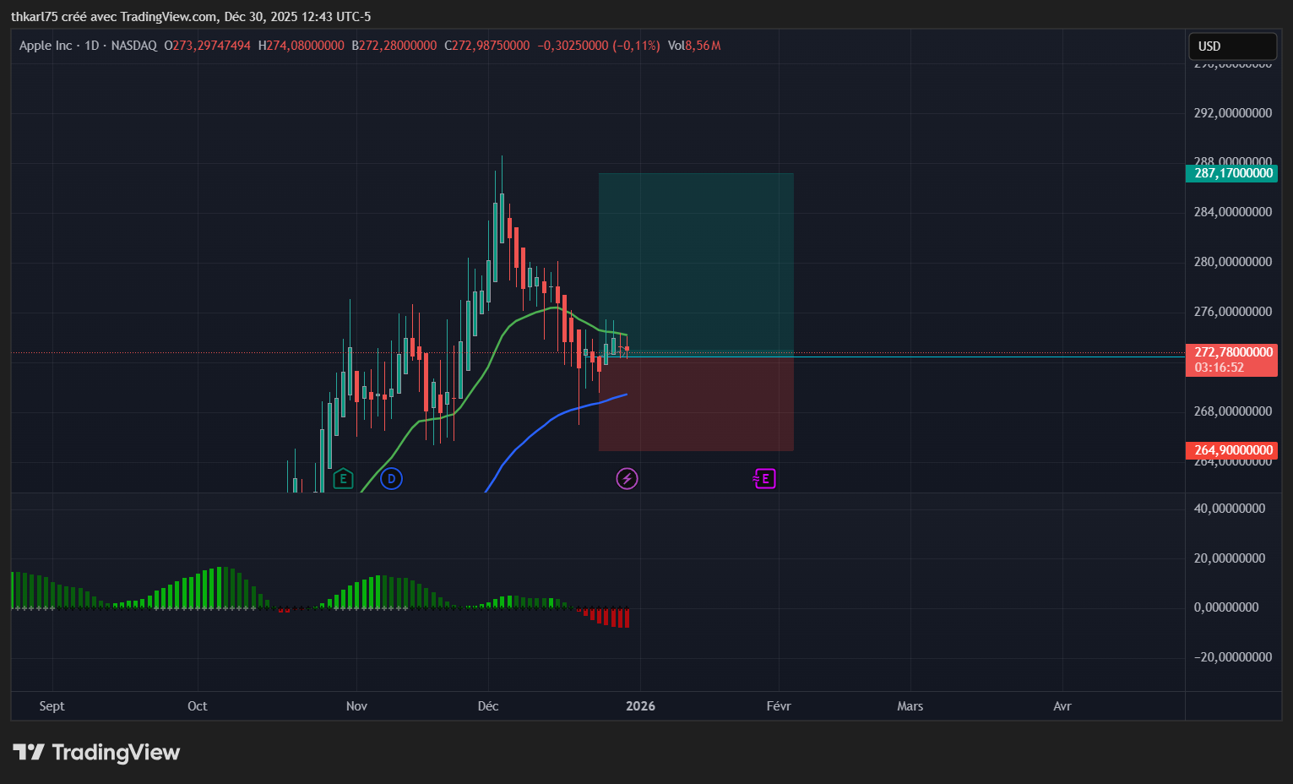The width and height of the screenshot is (1293, 784).
Task: Click the 'Avr' label on time axis
Action: click(1062, 706)
